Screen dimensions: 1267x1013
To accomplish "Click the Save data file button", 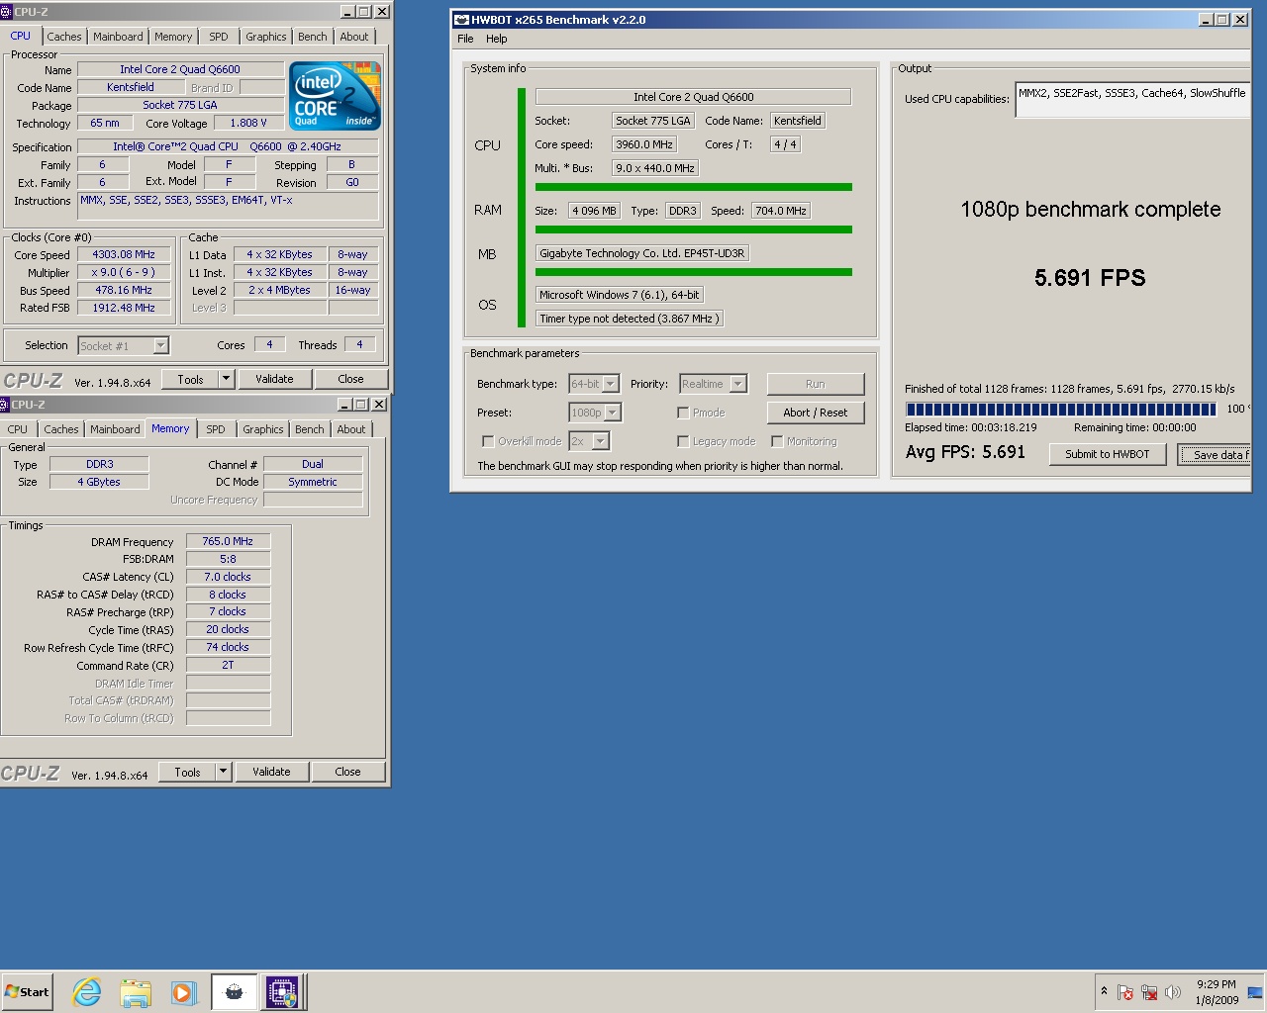I will point(1216,454).
